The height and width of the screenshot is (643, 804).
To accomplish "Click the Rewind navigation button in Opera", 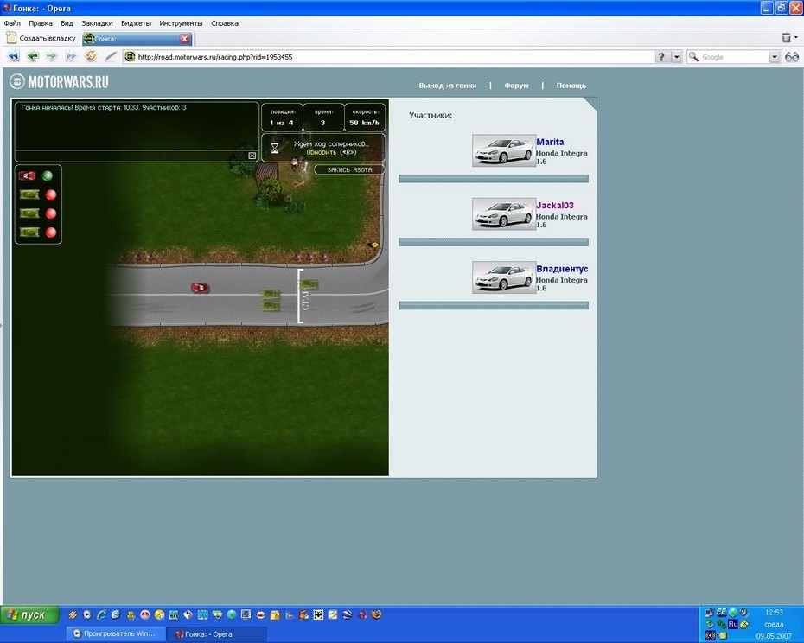I will (x=13, y=56).
